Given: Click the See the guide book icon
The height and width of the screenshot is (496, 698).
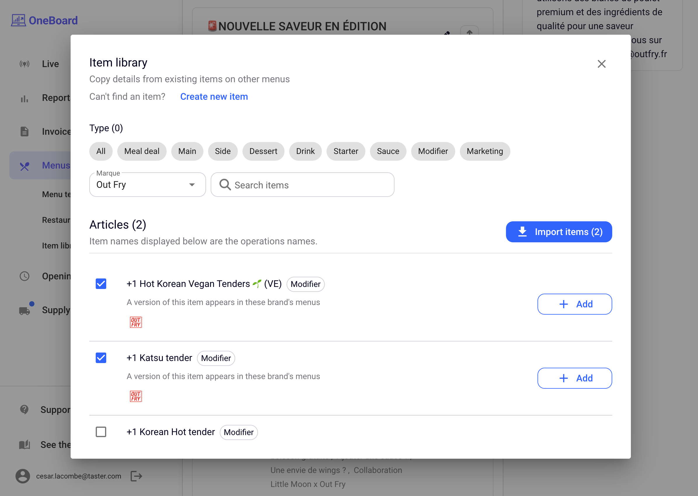Looking at the screenshot, I should coord(25,445).
